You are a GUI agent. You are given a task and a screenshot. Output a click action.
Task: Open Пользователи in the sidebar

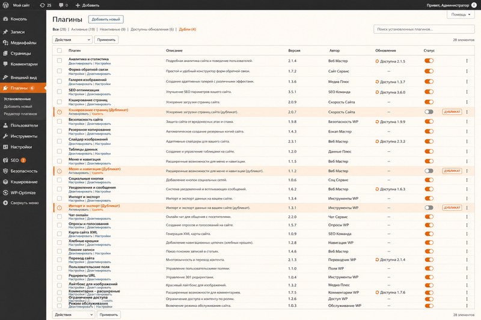click(x=23, y=125)
